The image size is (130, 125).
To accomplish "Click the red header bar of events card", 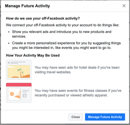I will pos(19,85).
